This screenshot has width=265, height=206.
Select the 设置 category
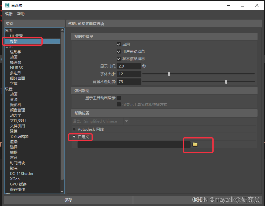click(9, 89)
